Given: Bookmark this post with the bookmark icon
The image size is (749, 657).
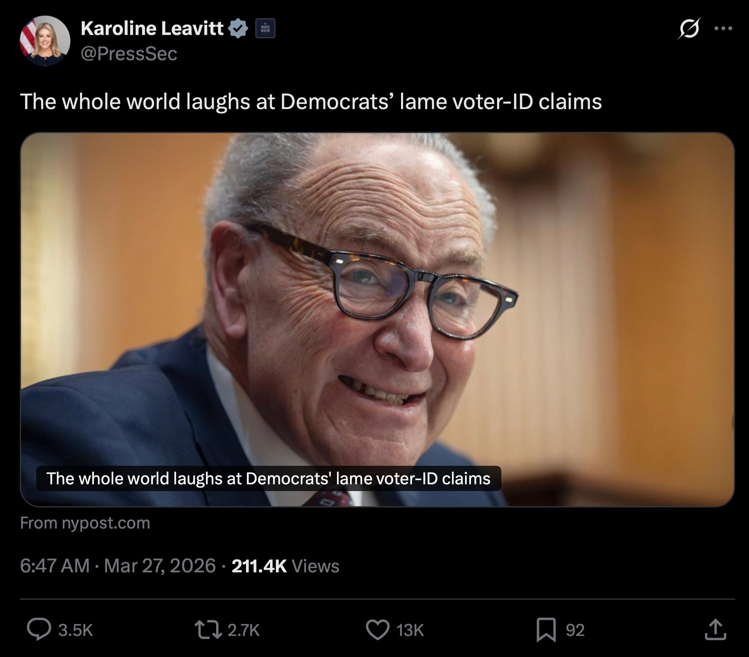Looking at the screenshot, I should [x=546, y=629].
